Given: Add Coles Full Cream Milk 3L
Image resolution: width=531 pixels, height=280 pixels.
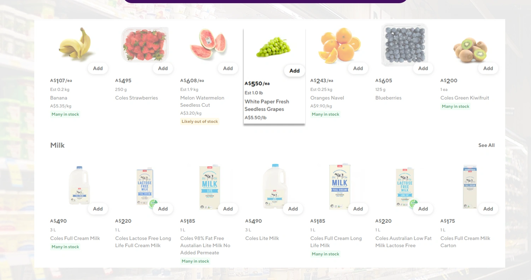Looking at the screenshot, I should coord(98,209).
